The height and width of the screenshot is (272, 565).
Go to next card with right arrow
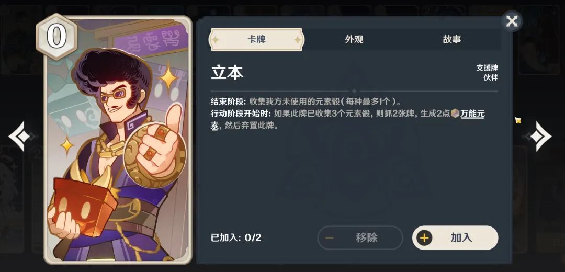point(540,136)
